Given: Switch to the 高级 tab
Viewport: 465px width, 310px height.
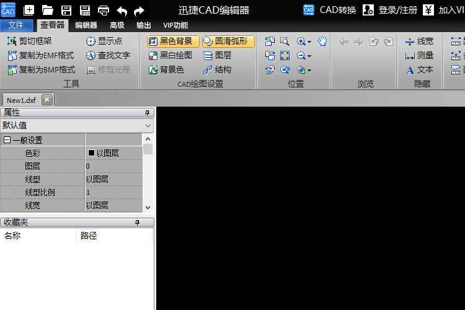Looking at the screenshot, I should point(117,25).
